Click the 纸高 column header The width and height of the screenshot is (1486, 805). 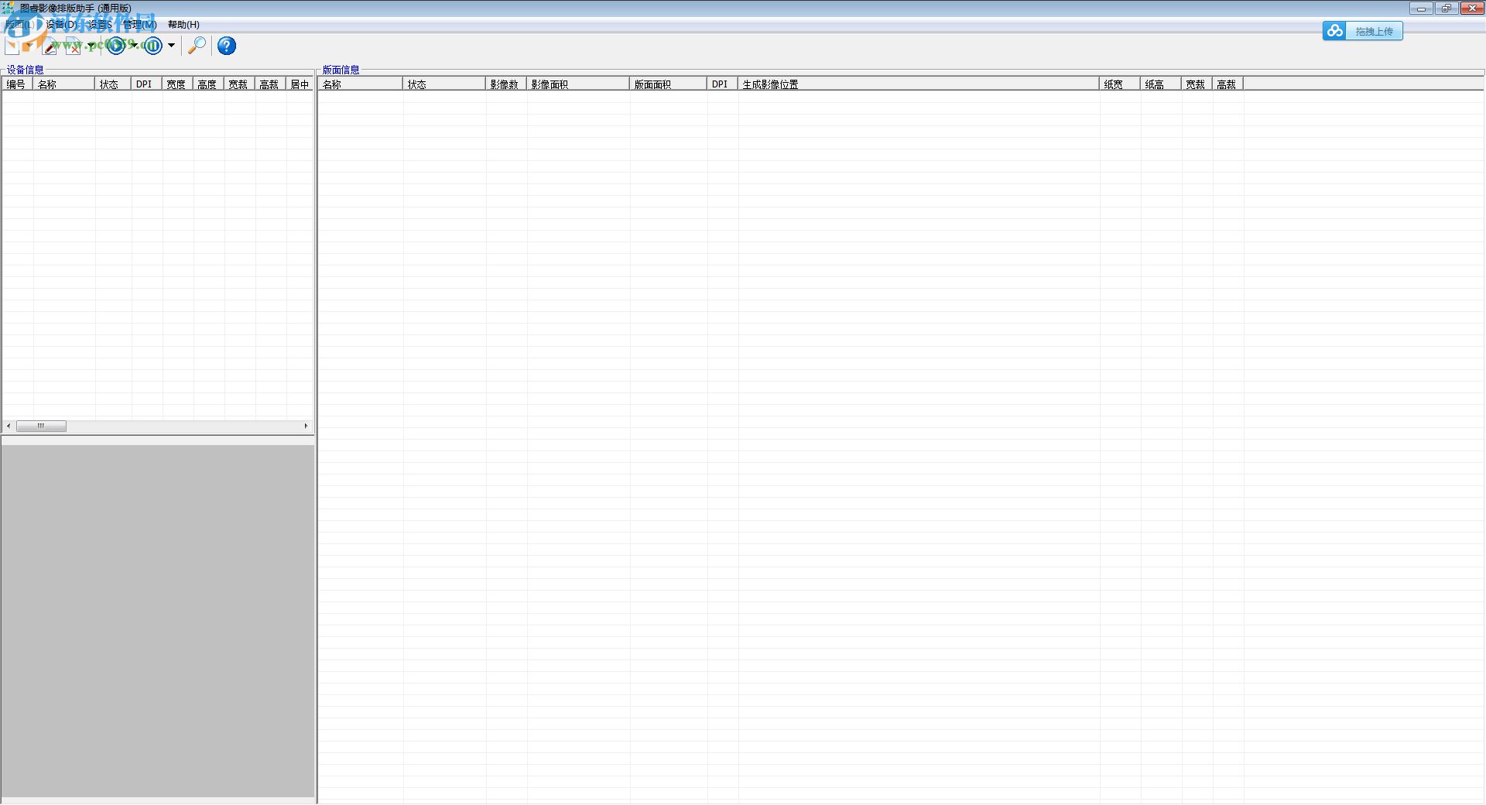click(1161, 84)
